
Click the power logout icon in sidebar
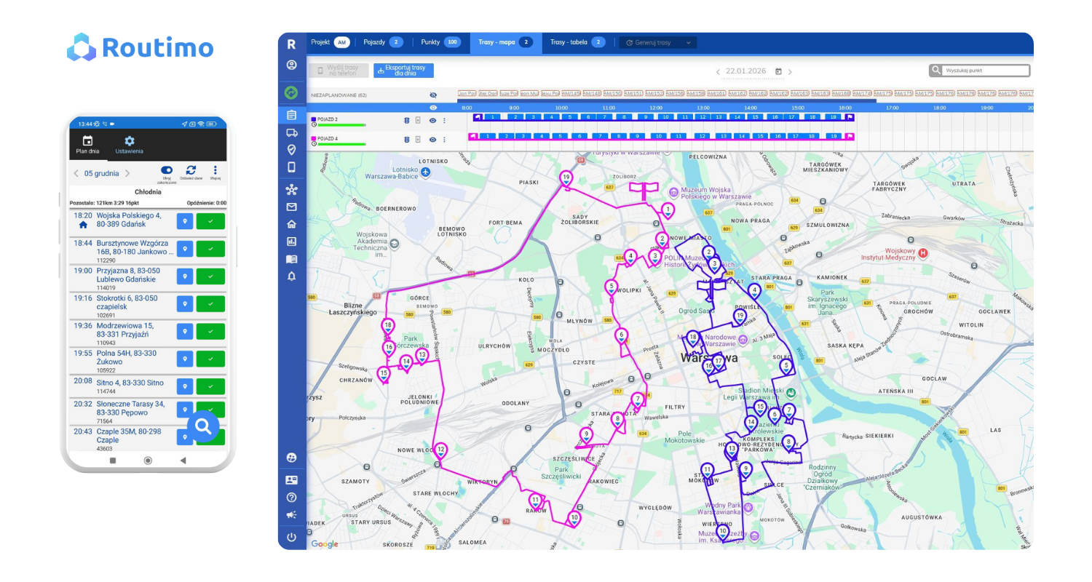pyautogui.click(x=292, y=537)
